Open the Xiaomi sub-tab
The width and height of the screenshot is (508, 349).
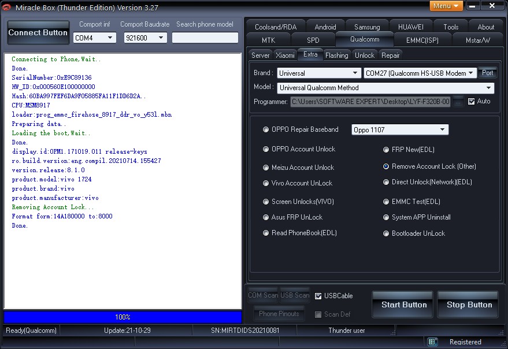pyautogui.click(x=285, y=55)
